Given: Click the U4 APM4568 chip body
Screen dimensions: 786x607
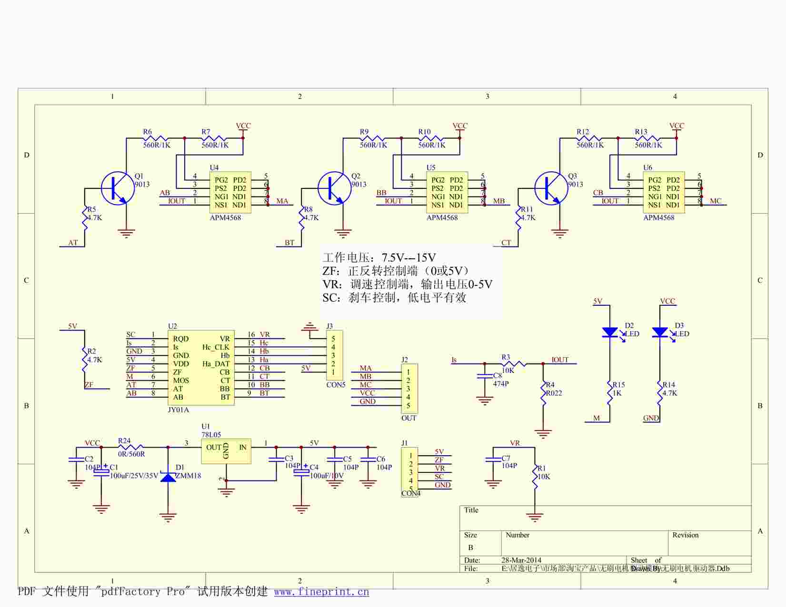Looking at the screenshot, I should (x=230, y=192).
